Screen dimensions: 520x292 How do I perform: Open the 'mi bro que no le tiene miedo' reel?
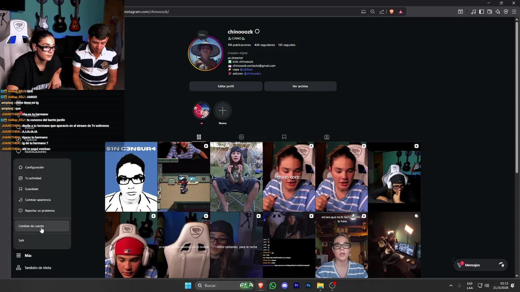[342, 245]
